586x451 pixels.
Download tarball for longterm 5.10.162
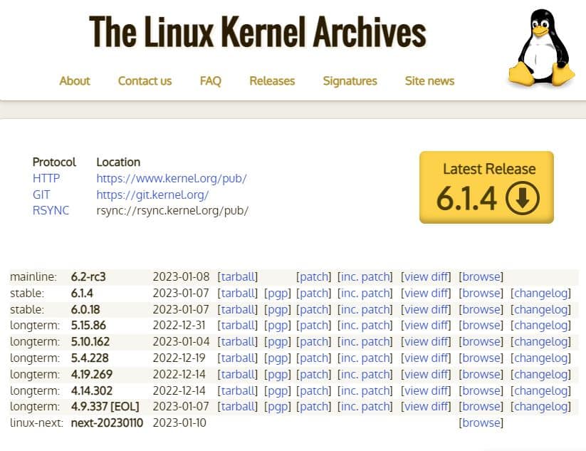coord(238,342)
